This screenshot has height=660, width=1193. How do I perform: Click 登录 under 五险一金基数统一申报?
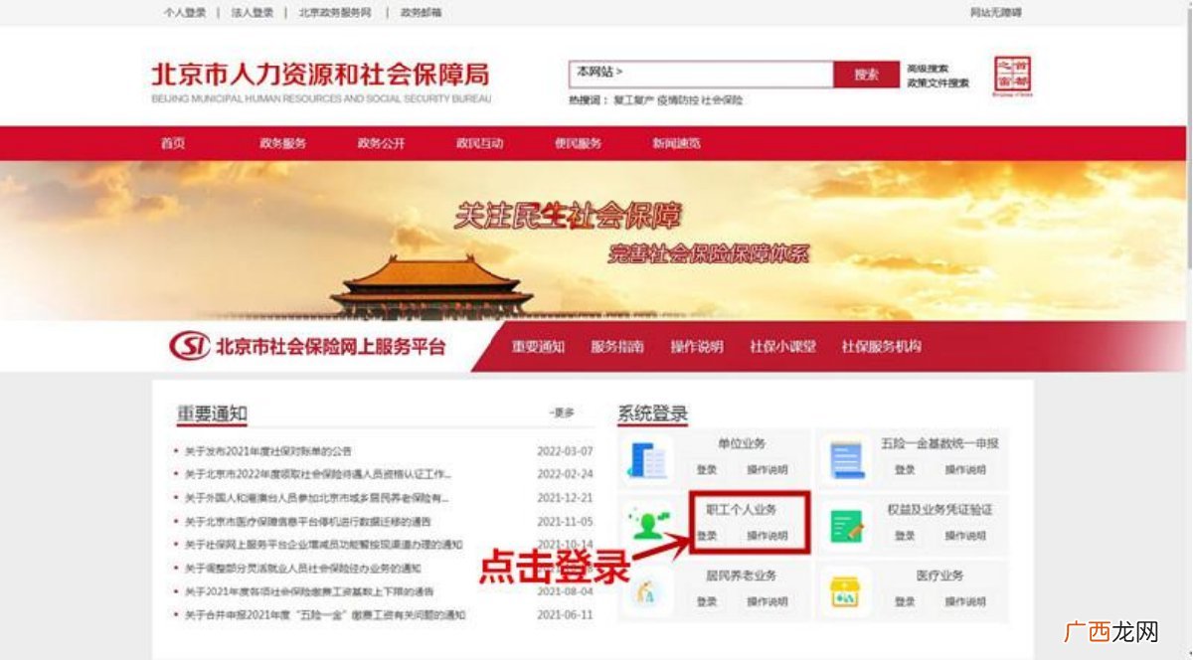tap(905, 470)
